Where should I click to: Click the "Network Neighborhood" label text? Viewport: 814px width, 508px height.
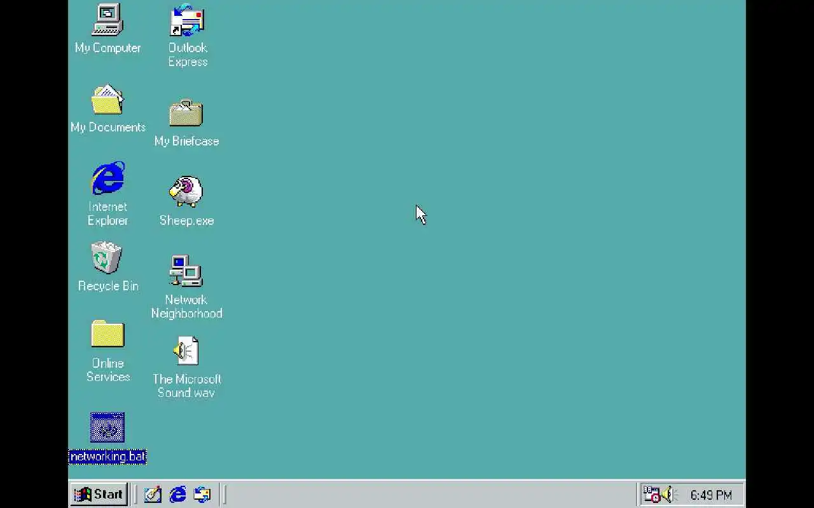186,306
